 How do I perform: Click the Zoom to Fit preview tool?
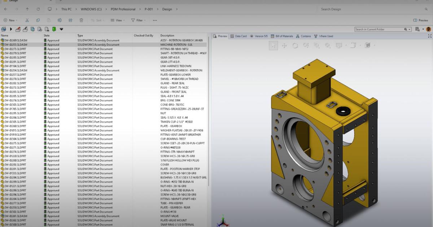328,45
